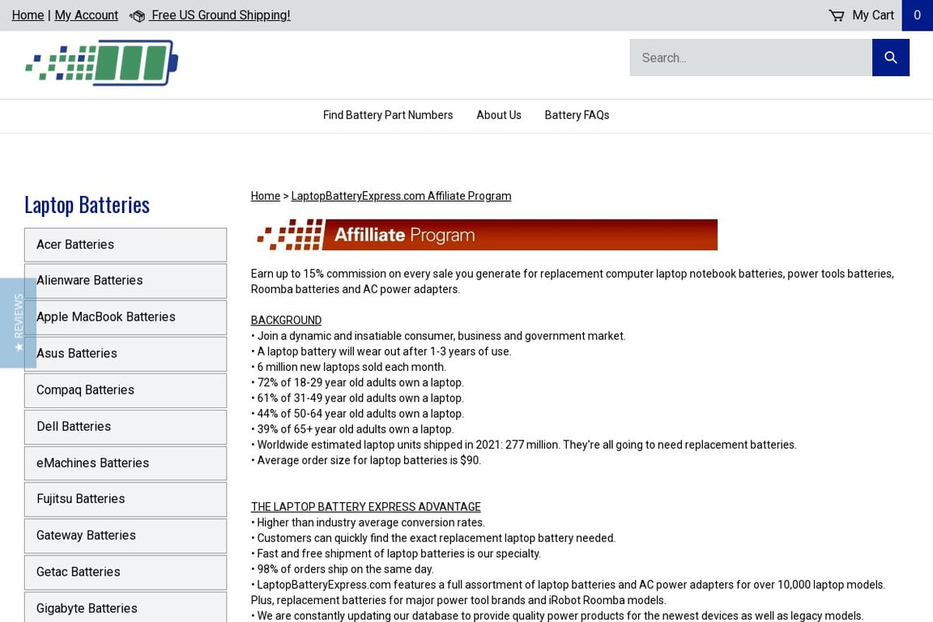Viewport: 933px width, 622px height.
Task: Select Asus Batteries category
Action: coord(126,354)
